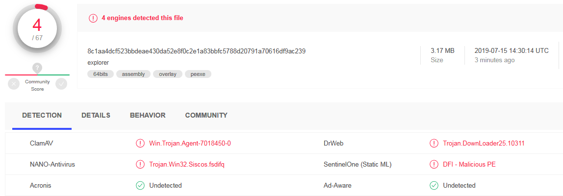563x196 pixels.
Task: Click the warning icon next to Trojan.DownLoader25.10311
Action: click(x=434, y=144)
